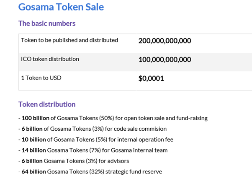Screen dimensions: 252x181
Task: Select the $0,0001 price value
Action: (151, 78)
